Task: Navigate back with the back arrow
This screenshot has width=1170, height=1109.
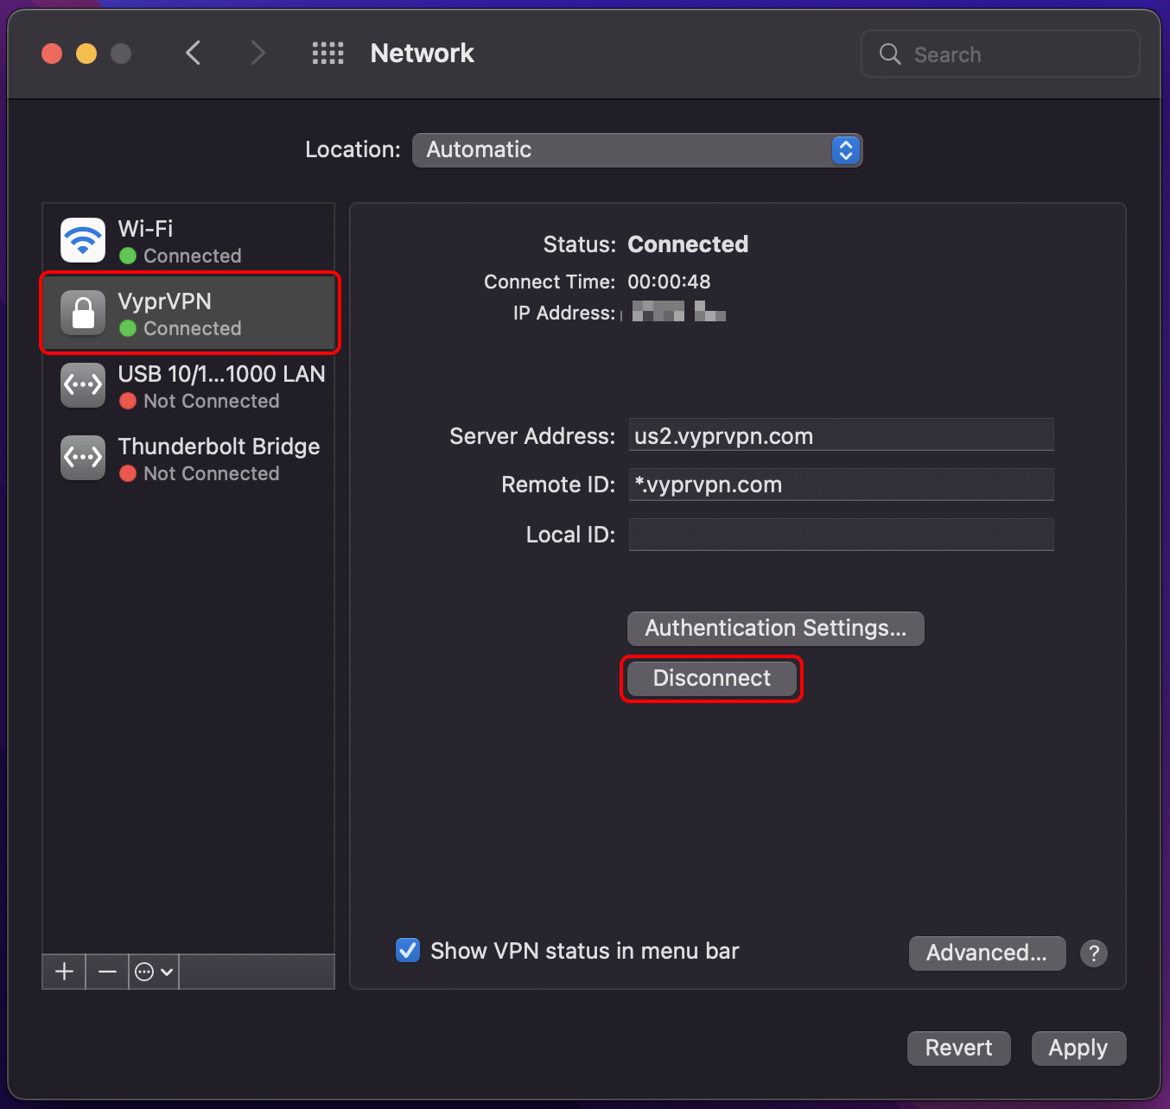Action: click(193, 53)
